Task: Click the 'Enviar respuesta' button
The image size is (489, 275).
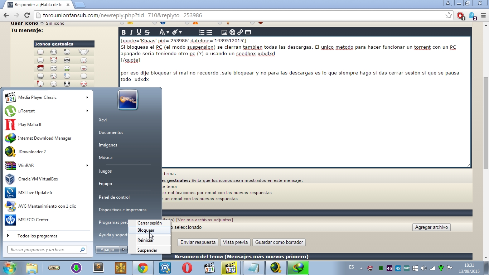Action: tap(198, 242)
